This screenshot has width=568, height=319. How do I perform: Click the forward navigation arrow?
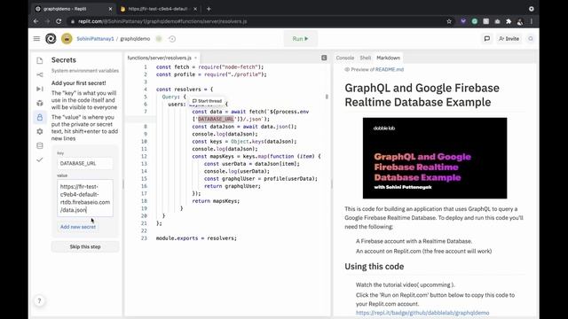point(47,21)
